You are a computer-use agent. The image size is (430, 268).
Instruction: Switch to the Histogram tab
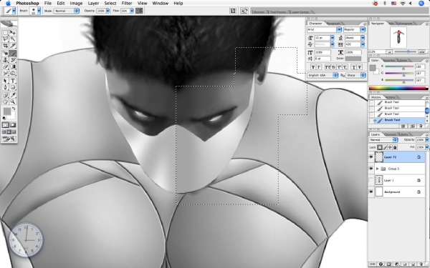[405, 24]
